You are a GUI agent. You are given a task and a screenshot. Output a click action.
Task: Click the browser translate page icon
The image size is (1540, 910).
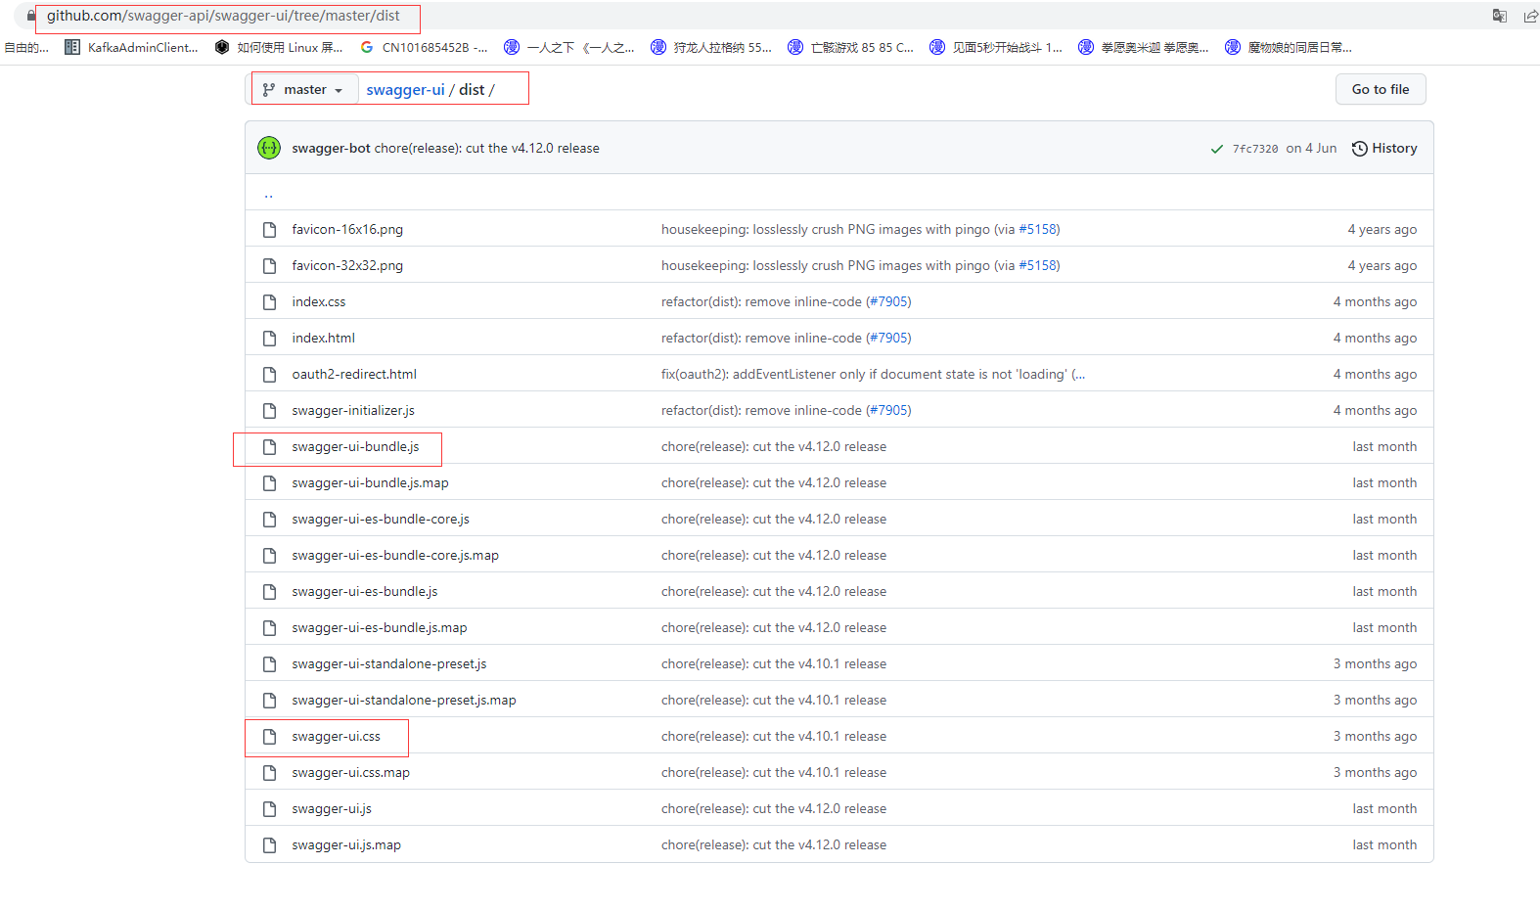pos(1499,16)
